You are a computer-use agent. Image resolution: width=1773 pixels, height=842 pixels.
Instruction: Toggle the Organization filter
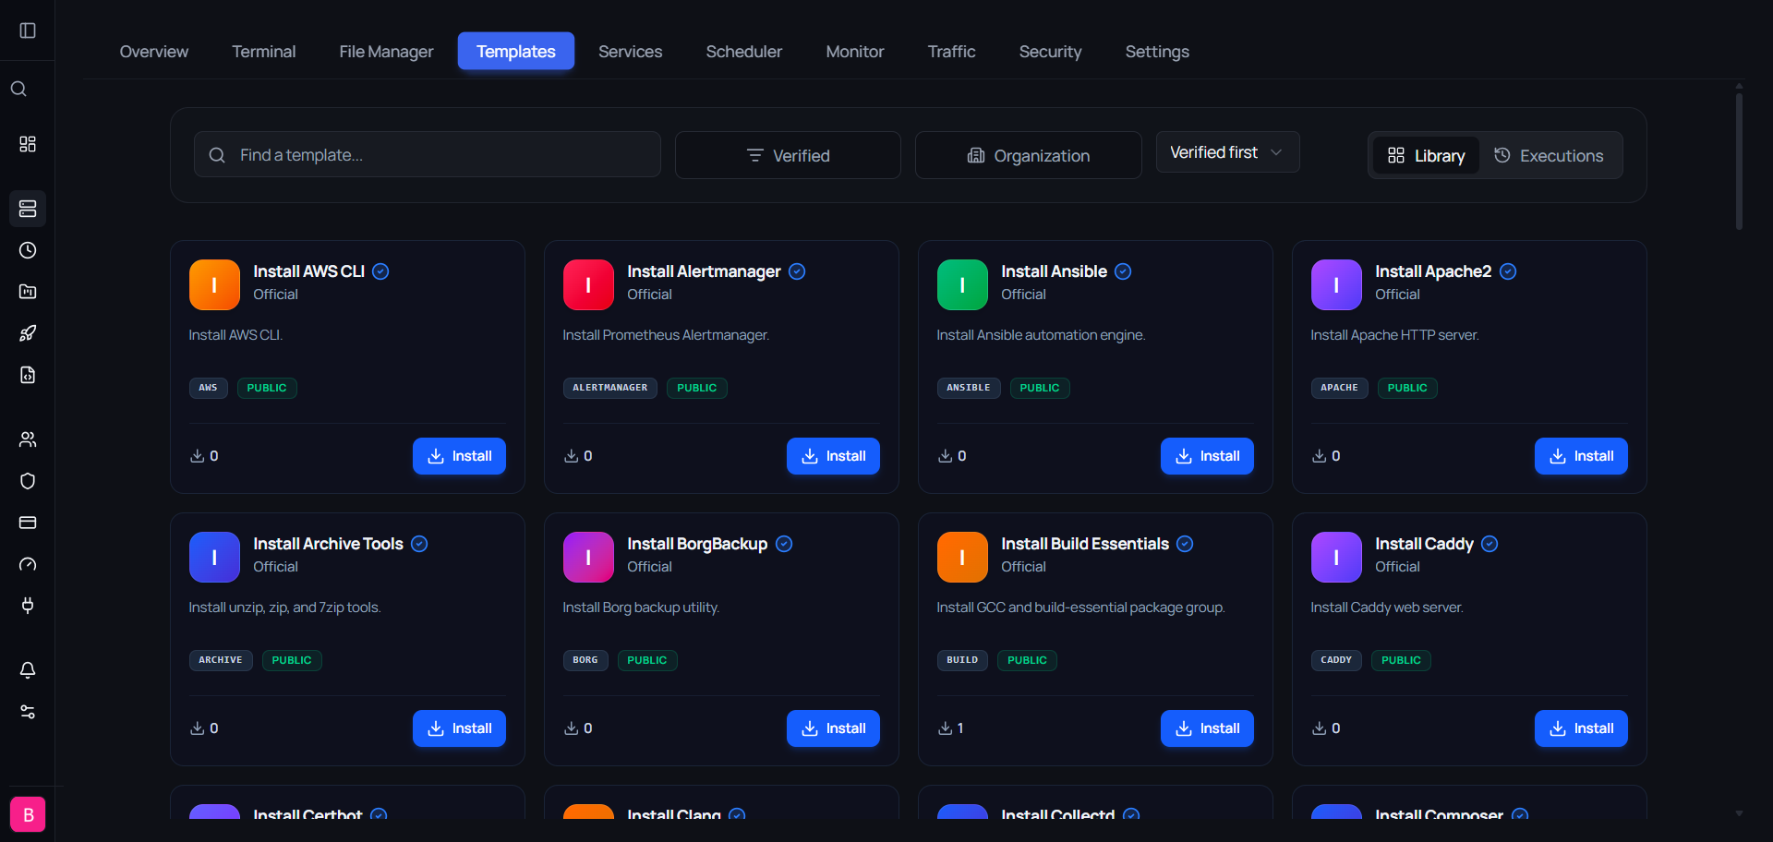coord(1028,155)
